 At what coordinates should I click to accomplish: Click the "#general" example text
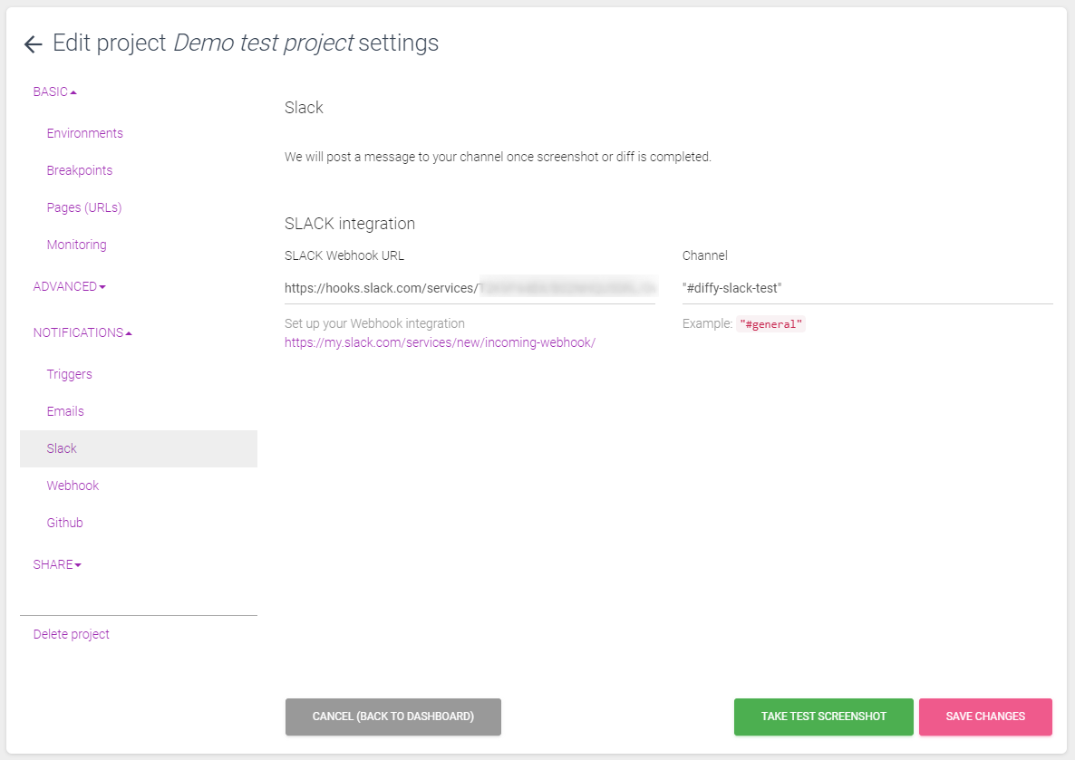point(770,324)
